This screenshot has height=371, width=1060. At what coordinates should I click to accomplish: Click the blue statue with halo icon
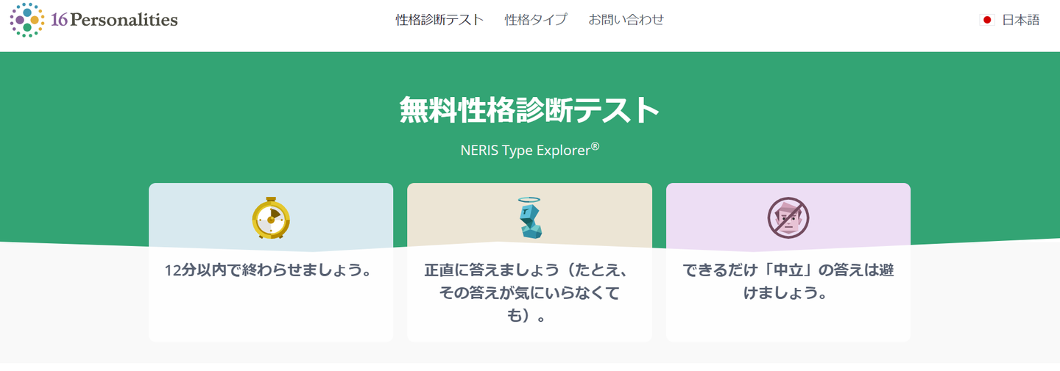point(529,218)
